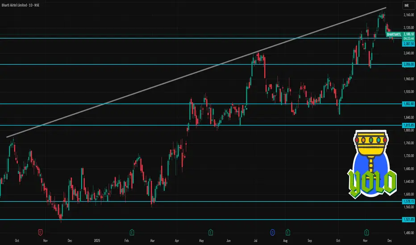This screenshot has width=416, height=245.
Task: Click the current price 2,100.10 label
Action: tap(408, 34)
